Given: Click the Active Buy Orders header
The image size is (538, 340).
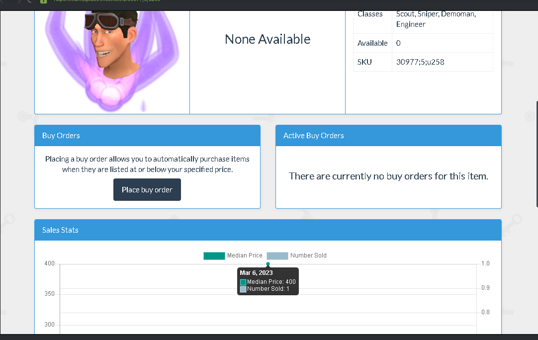Looking at the screenshot, I should (388, 136).
